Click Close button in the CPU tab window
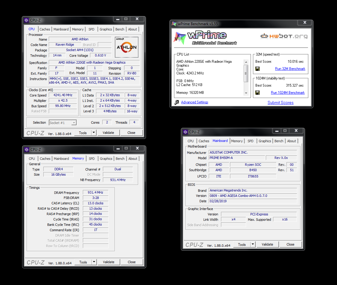This screenshot has width=337, height=285. point(131,133)
